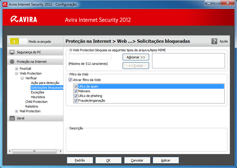
Task: Uncheck Ativar filtro da Web
Action: point(71,80)
